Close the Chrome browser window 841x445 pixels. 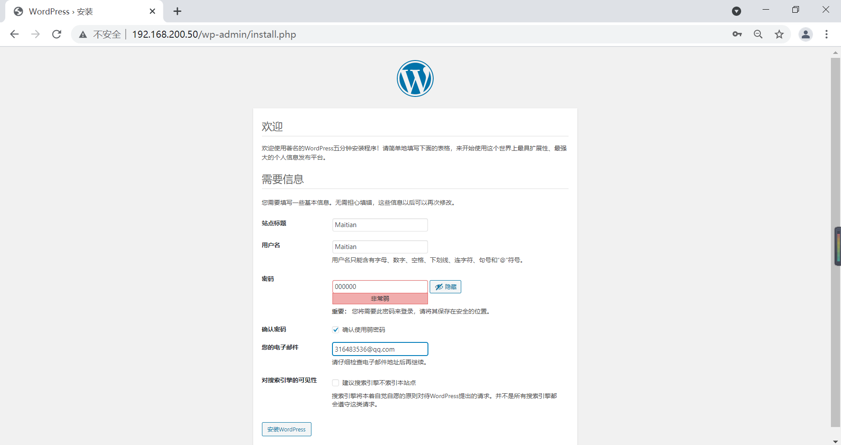pos(826,10)
